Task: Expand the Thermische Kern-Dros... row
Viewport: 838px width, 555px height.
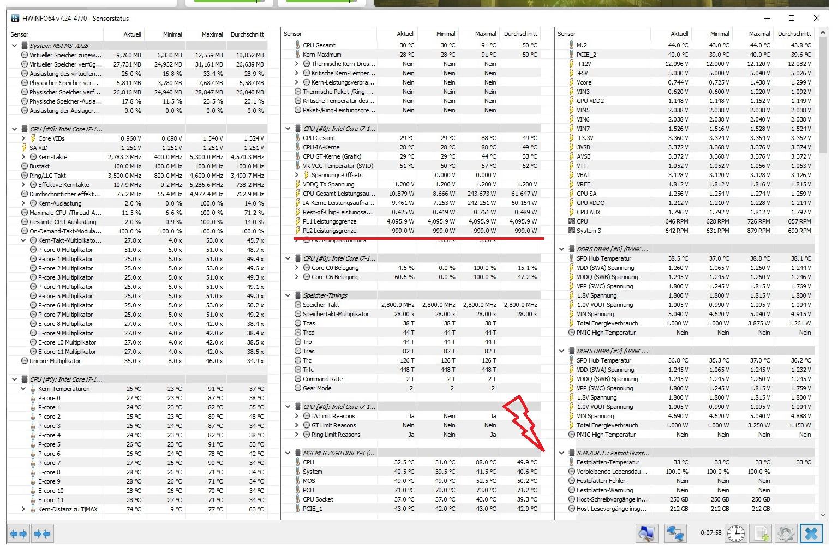Action: [x=297, y=64]
